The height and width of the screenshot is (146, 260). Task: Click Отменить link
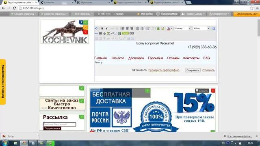(208, 70)
